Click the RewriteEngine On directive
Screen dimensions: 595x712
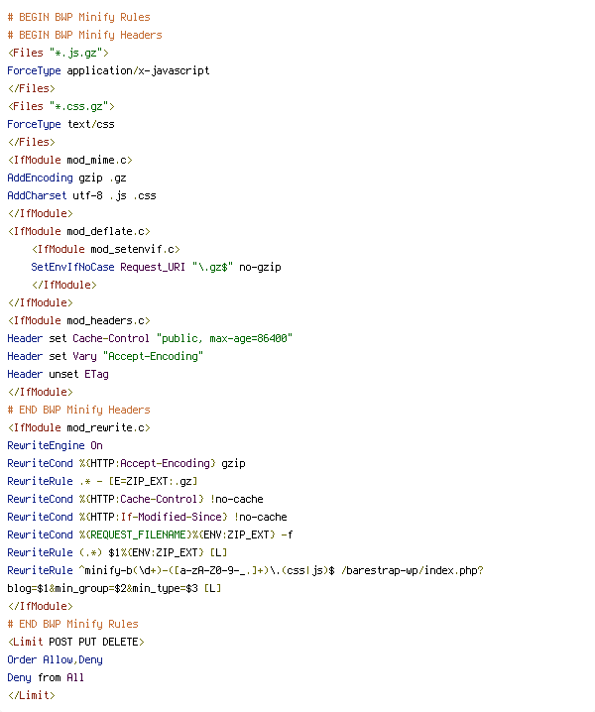coord(55,445)
